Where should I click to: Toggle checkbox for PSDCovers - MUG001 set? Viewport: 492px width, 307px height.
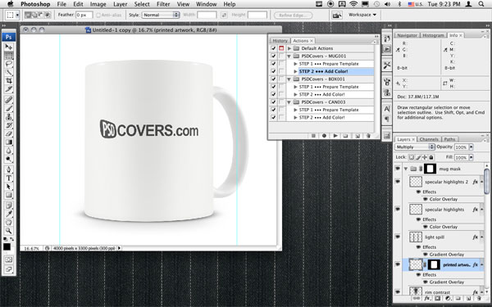273,56
